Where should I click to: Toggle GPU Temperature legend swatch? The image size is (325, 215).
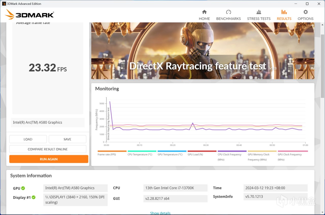tap(172, 151)
